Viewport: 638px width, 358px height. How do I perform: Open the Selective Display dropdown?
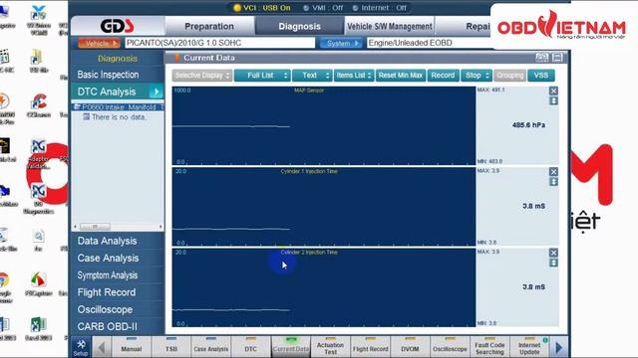[x=202, y=76]
